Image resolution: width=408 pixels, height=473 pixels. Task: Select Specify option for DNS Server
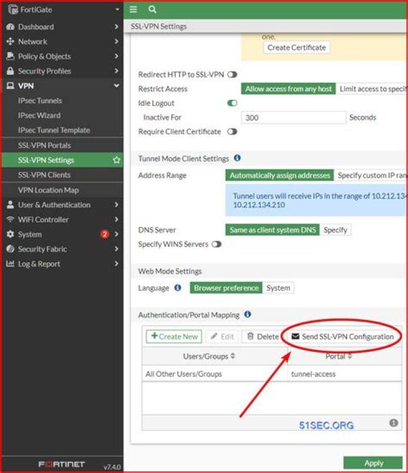[x=335, y=230]
